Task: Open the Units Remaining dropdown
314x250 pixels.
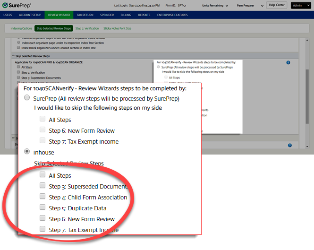Action: (x=215, y=6)
